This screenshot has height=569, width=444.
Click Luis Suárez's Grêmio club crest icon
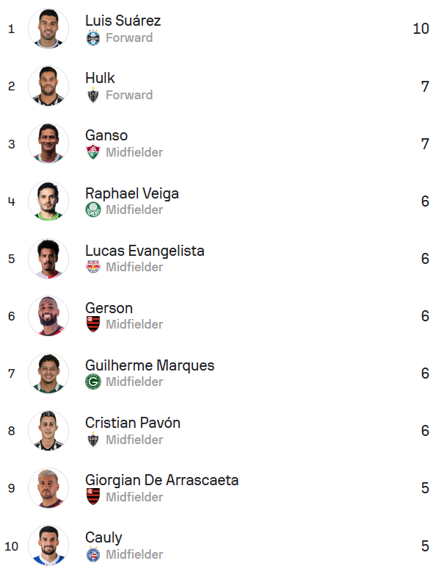(93, 38)
